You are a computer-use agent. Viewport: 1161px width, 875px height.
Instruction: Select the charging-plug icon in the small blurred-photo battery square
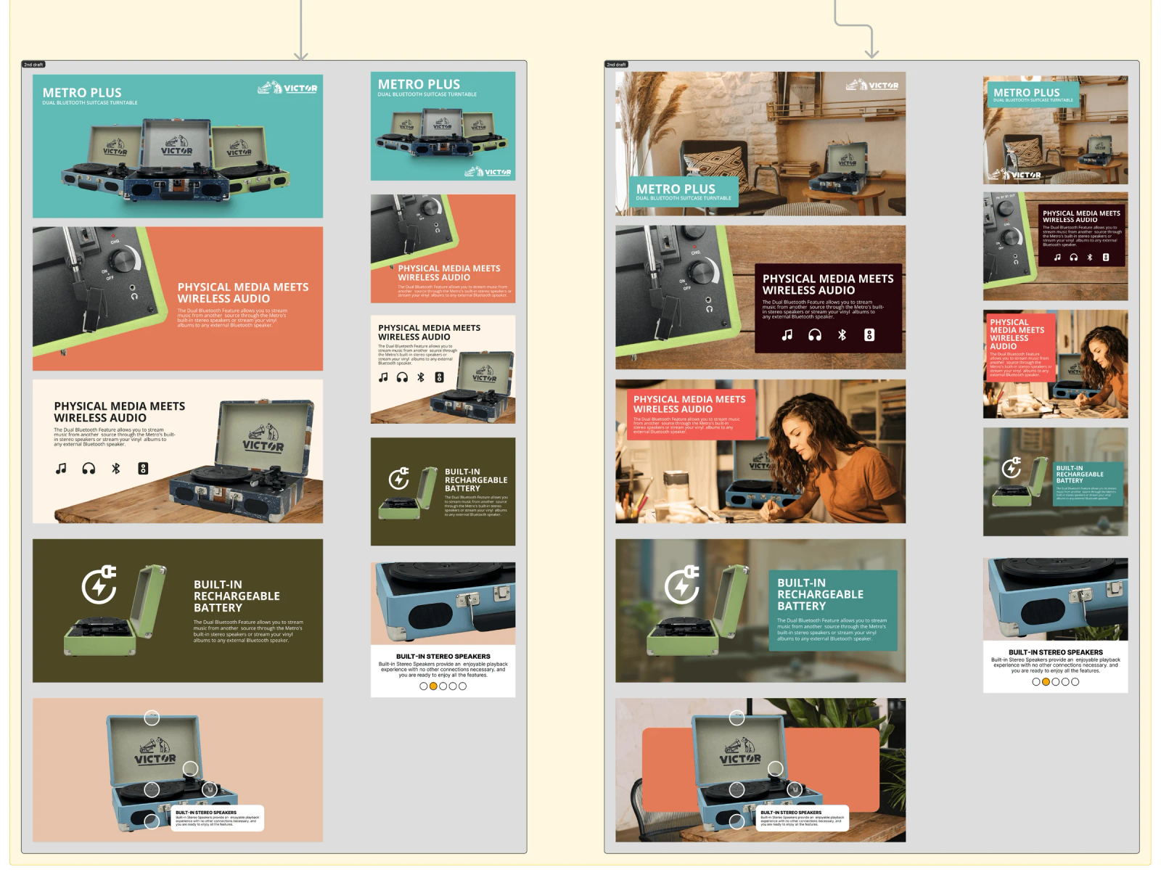coord(1012,467)
